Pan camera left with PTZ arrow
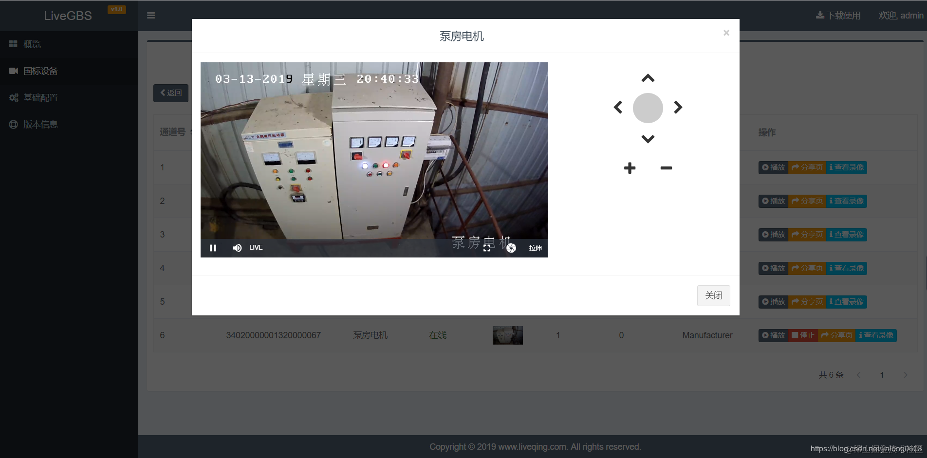 tap(618, 107)
